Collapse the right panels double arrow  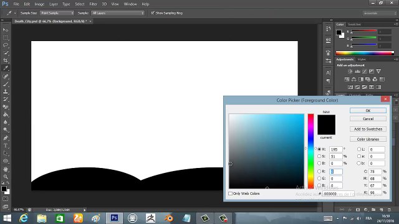(397, 20)
